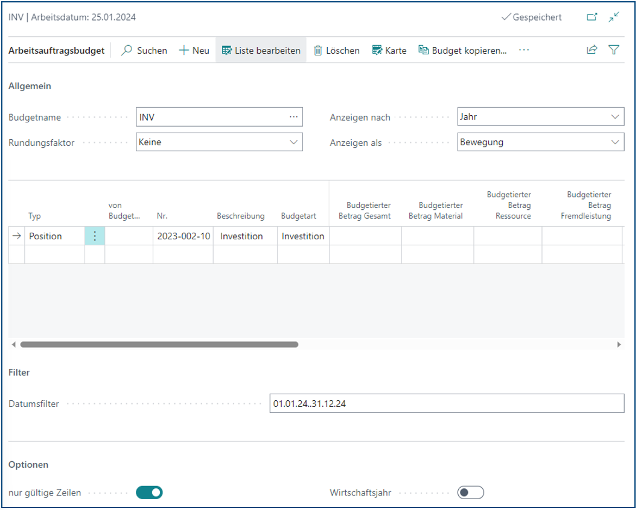Image resolution: width=638 pixels, height=510 pixels.
Task: Click the Position cell in Typ column
Action: (54, 236)
